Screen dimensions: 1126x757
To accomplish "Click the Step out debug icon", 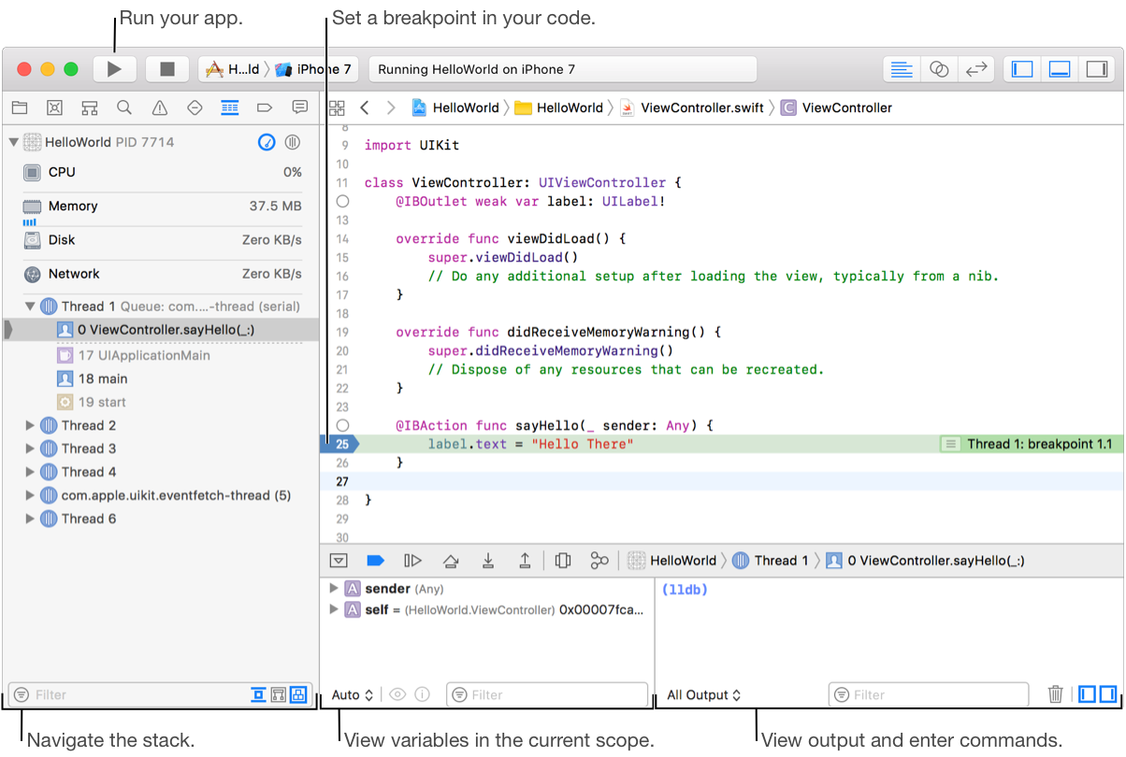I will [x=525, y=561].
